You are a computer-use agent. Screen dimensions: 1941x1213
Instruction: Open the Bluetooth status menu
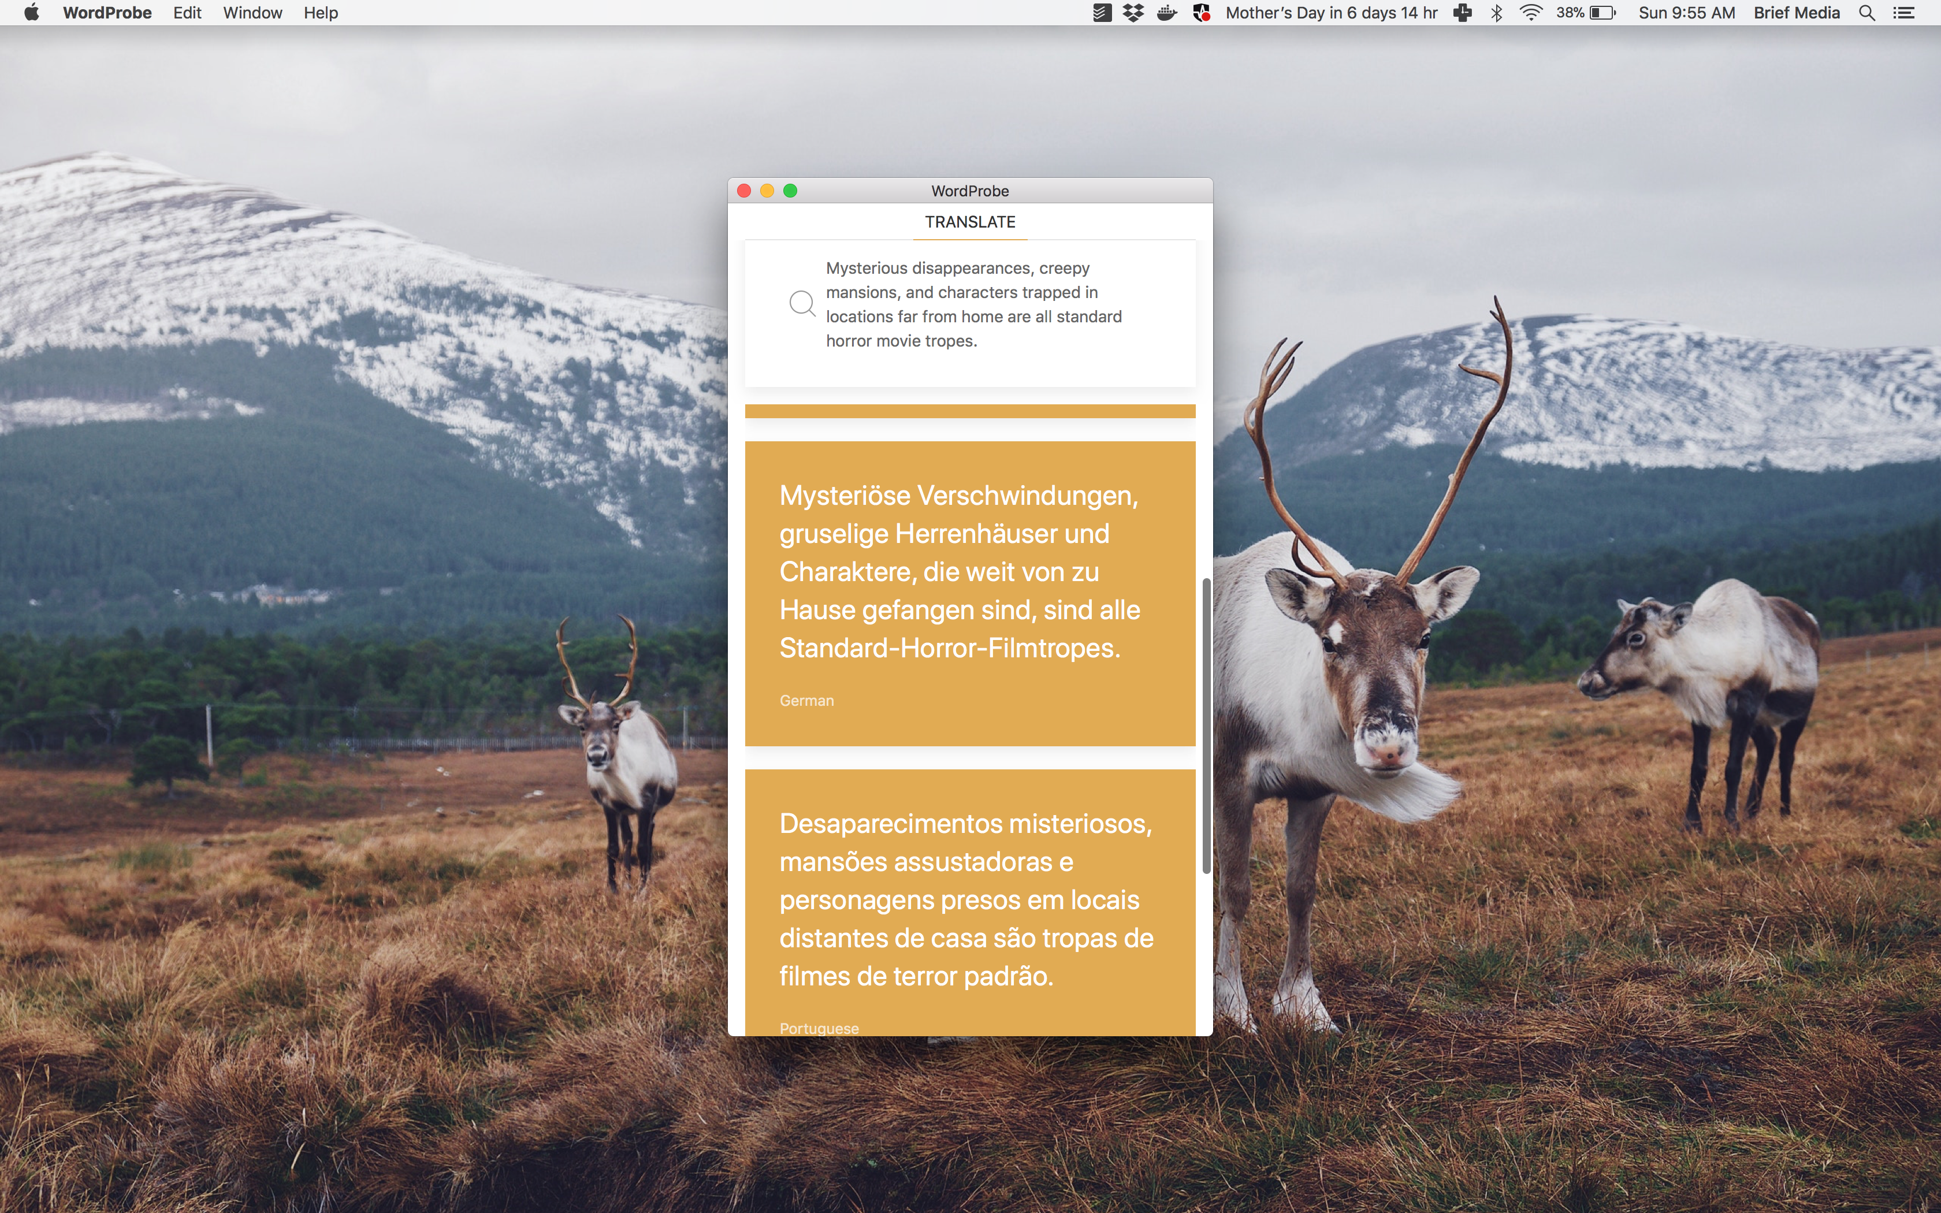tap(1496, 13)
